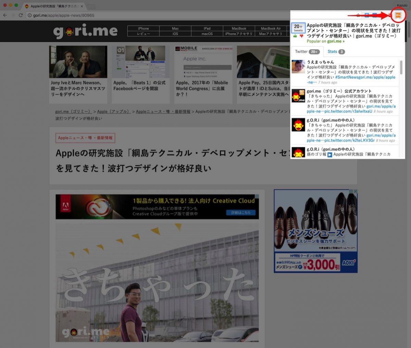The width and height of the screenshot is (411, 348).
Task: Vote positive with the thumbs-up icon
Action: (x=295, y=36)
